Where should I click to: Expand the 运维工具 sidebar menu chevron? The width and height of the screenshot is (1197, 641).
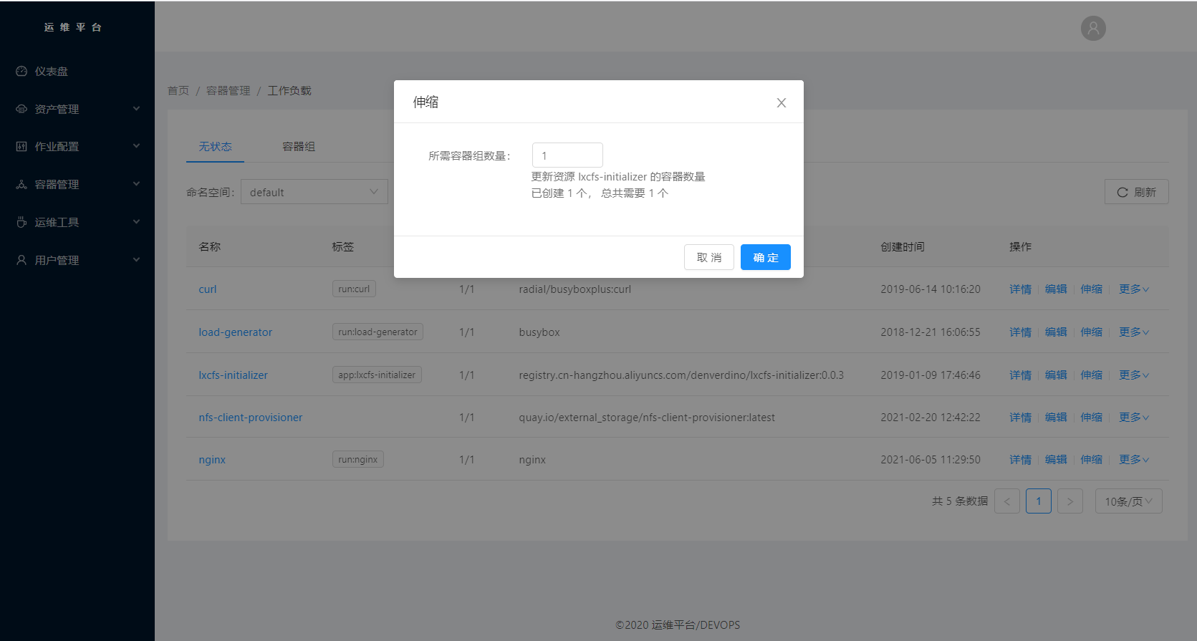(136, 222)
